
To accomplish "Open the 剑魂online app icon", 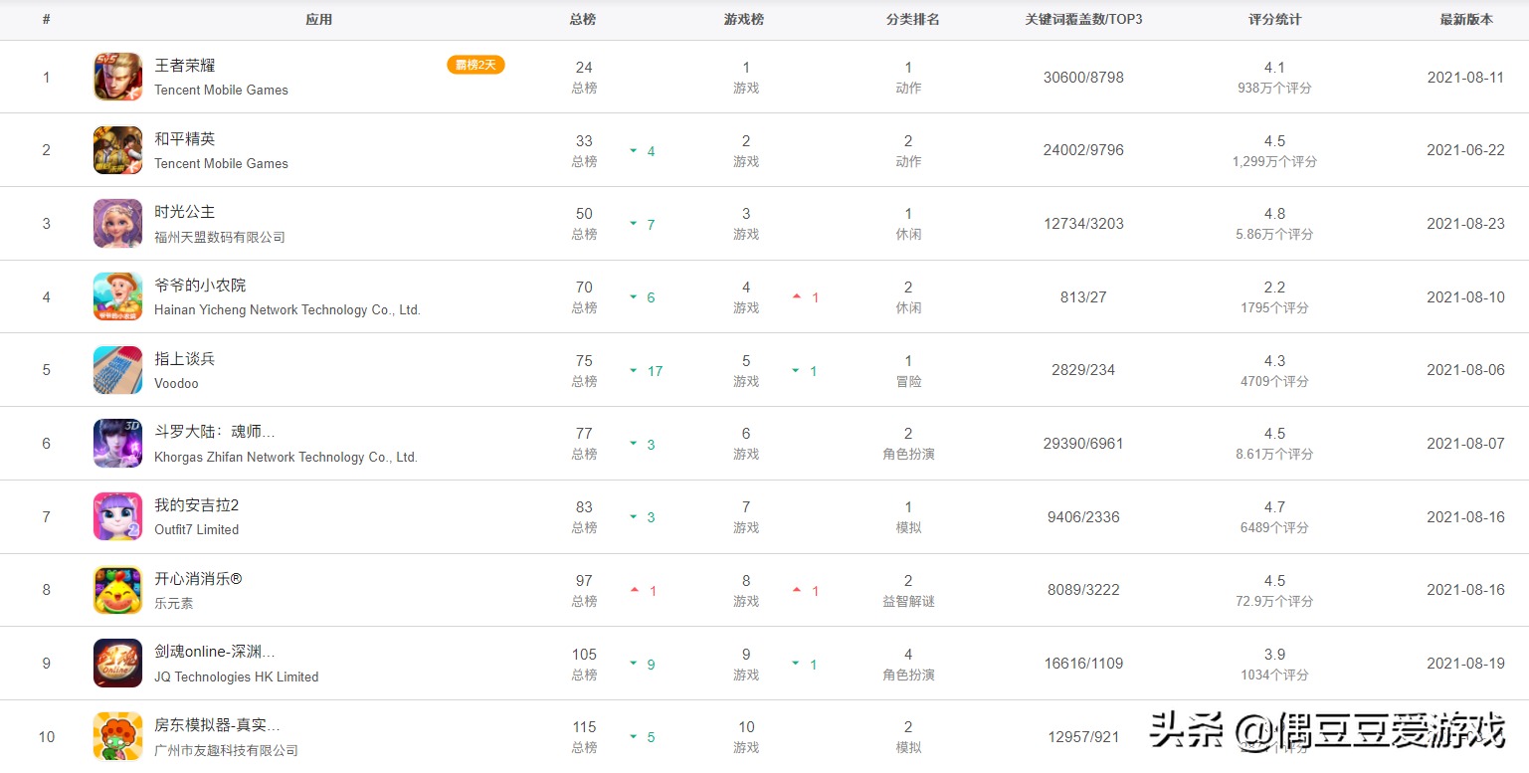I will pos(118,664).
